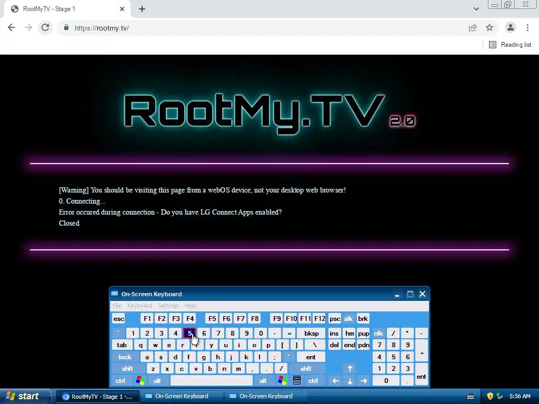Tap the spacebar on On-Screen Keyboard

(212, 381)
